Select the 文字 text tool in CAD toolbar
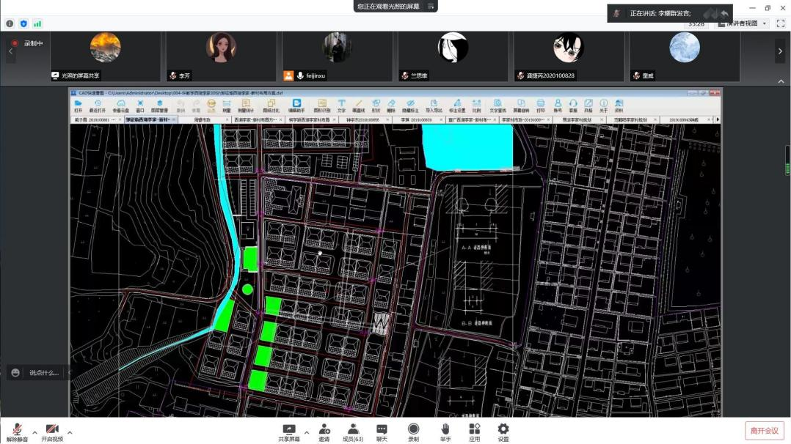Viewport: 791px width, 444px height. point(341,106)
